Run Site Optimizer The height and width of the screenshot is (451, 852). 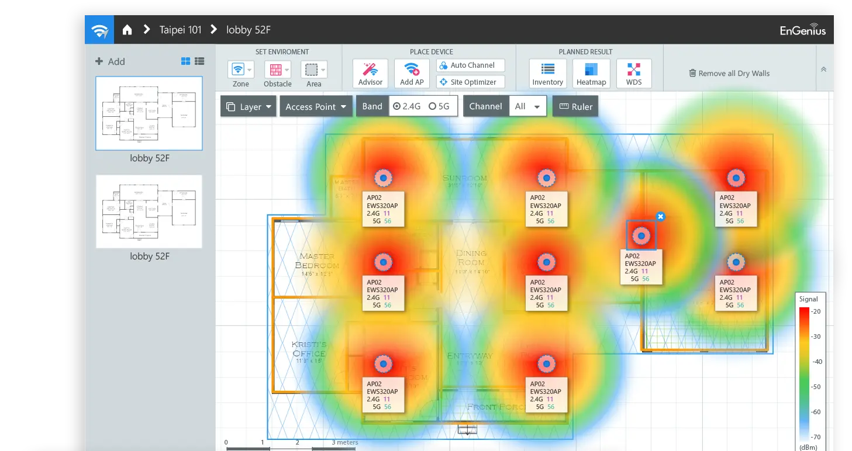(x=470, y=82)
